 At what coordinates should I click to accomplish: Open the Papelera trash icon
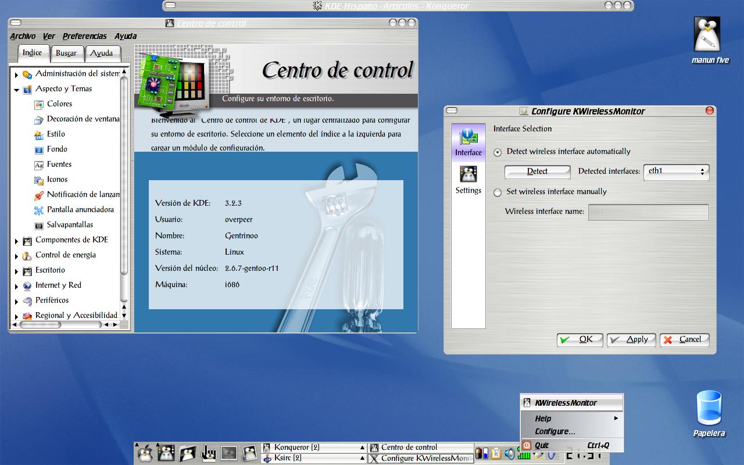pos(709,407)
